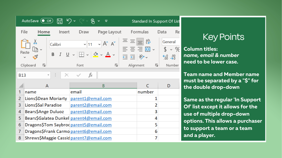
Task: Toggle Bold formatting
Action: tap(53, 55)
